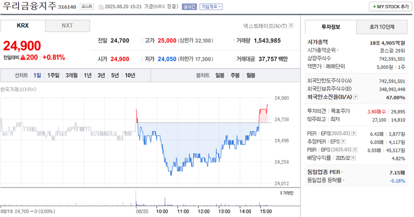
Task: Click the 4.82% dividend yield value
Action: click(x=398, y=158)
